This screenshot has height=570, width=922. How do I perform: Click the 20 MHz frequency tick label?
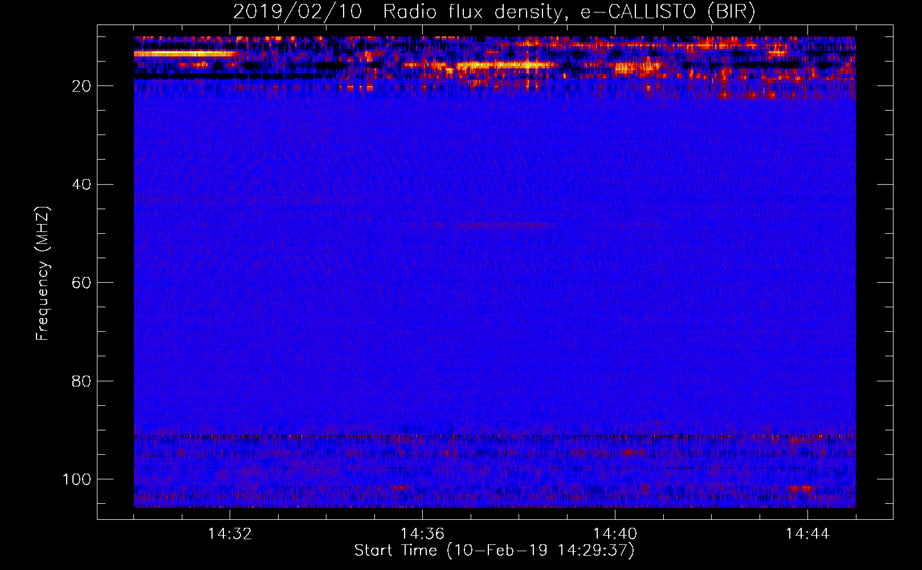[x=81, y=86]
